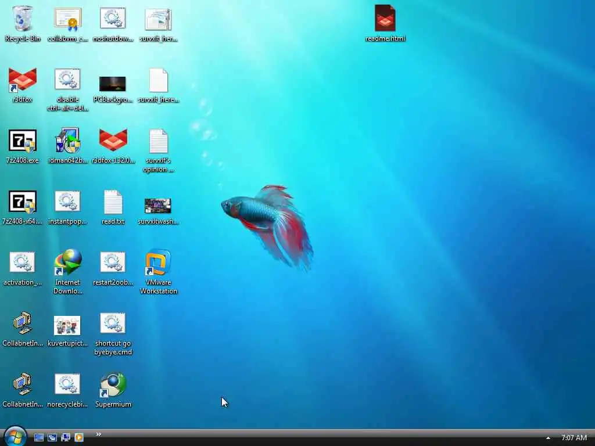Select the collabvm certificate file icon

67,23
